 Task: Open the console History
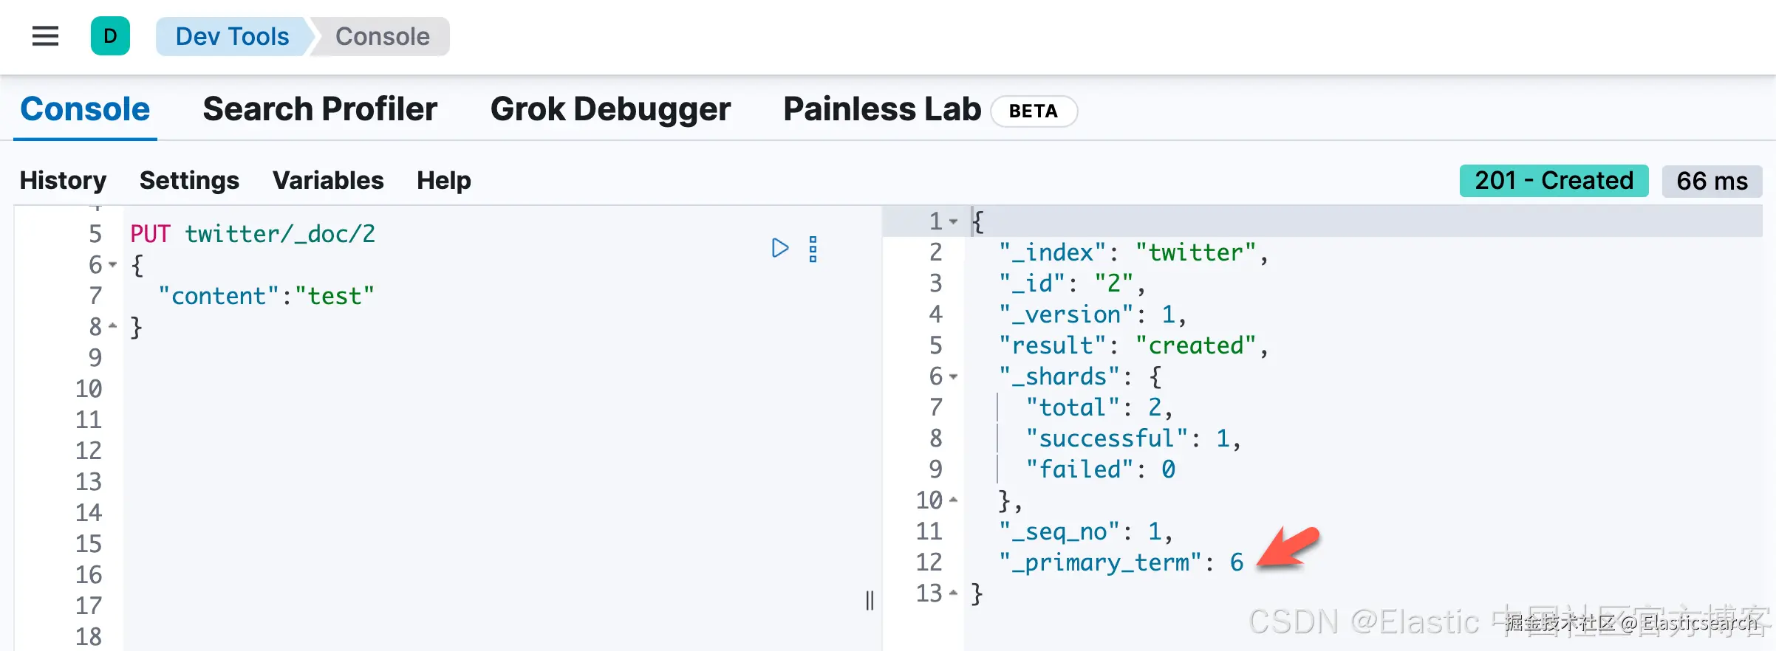(x=63, y=181)
